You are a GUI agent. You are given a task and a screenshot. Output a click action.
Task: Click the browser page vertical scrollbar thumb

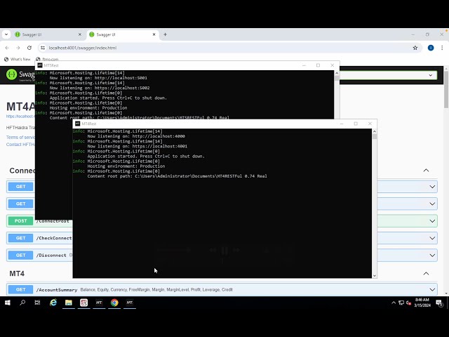446,89
